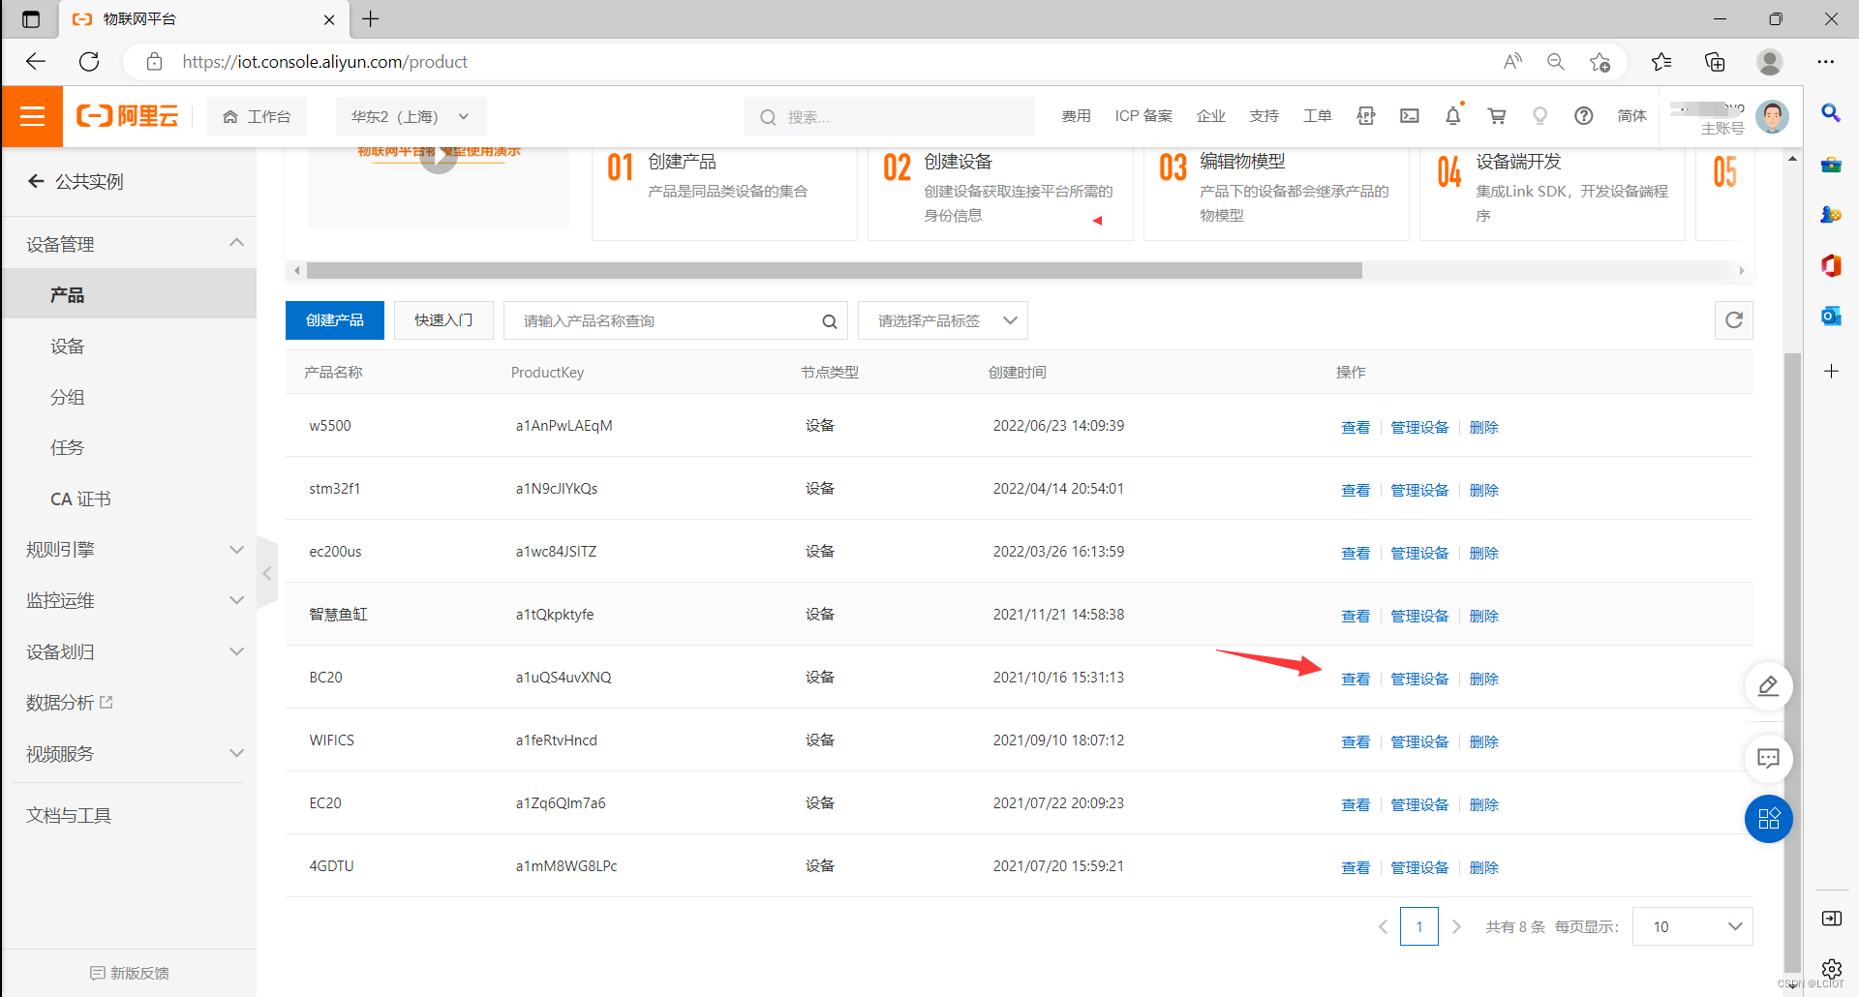Click the floating edit pencil button

[1768, 686]
